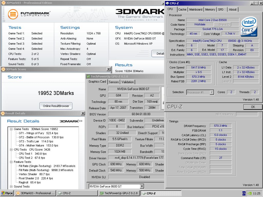This screenshot has height=197, width=263.
Task: Click the DRAM Frequency 570.3 MHz value
Action: [221, 126]
